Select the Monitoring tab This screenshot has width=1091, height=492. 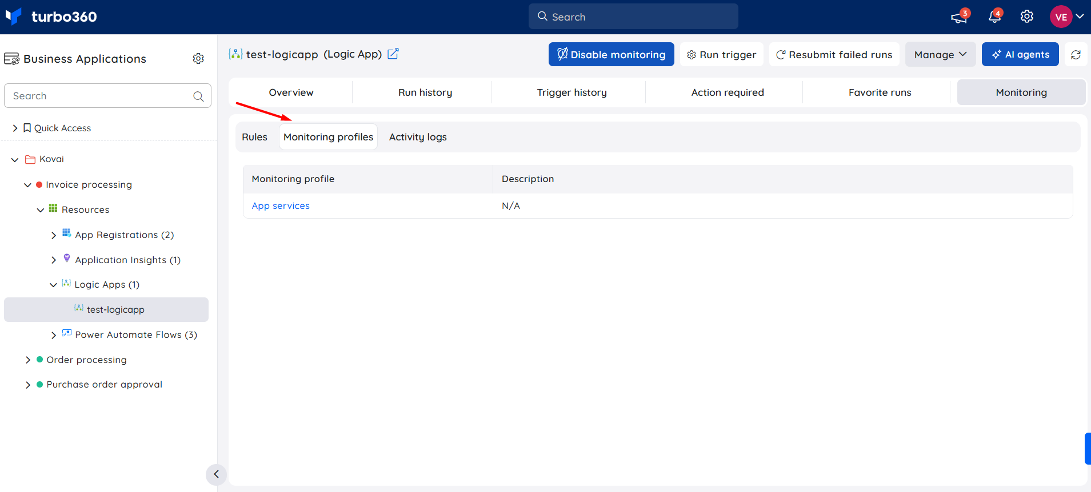click(1021, 92)
